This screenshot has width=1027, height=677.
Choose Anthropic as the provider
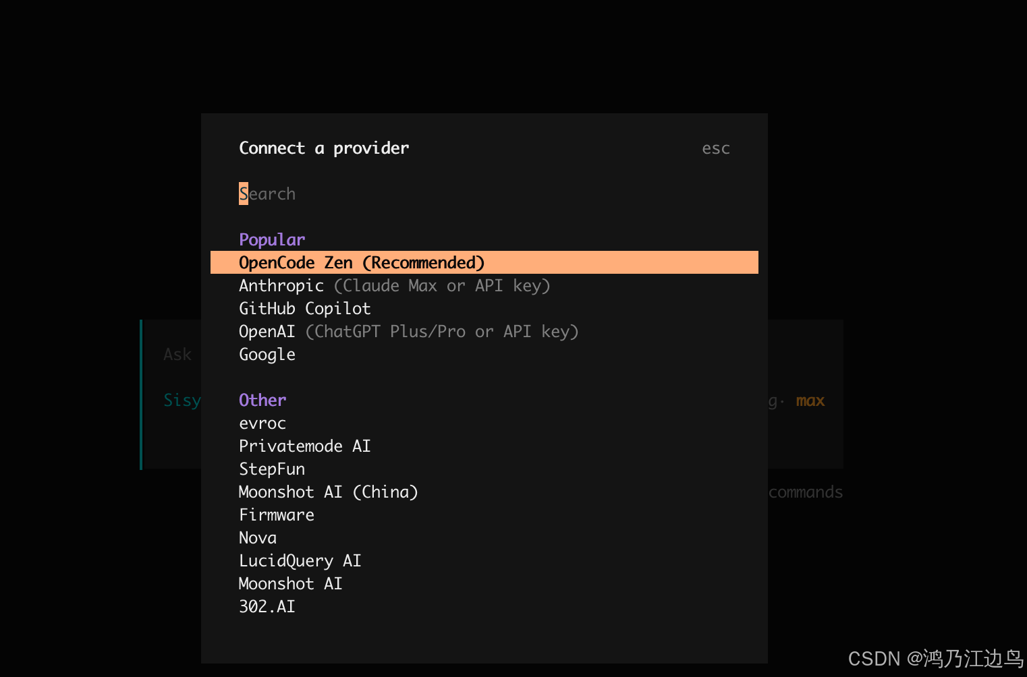(484, 285)
